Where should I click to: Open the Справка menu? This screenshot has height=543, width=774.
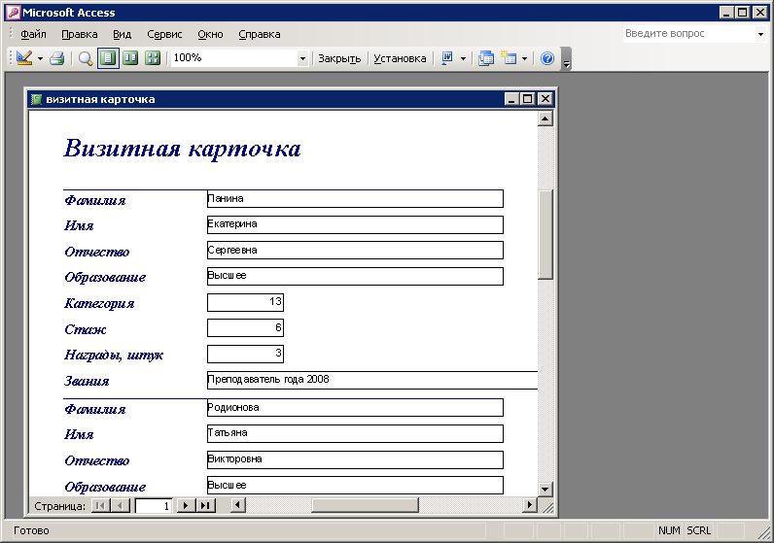pos(260,35)
